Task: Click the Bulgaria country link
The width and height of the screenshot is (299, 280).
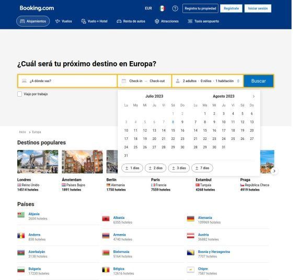Action: [34, 269]
